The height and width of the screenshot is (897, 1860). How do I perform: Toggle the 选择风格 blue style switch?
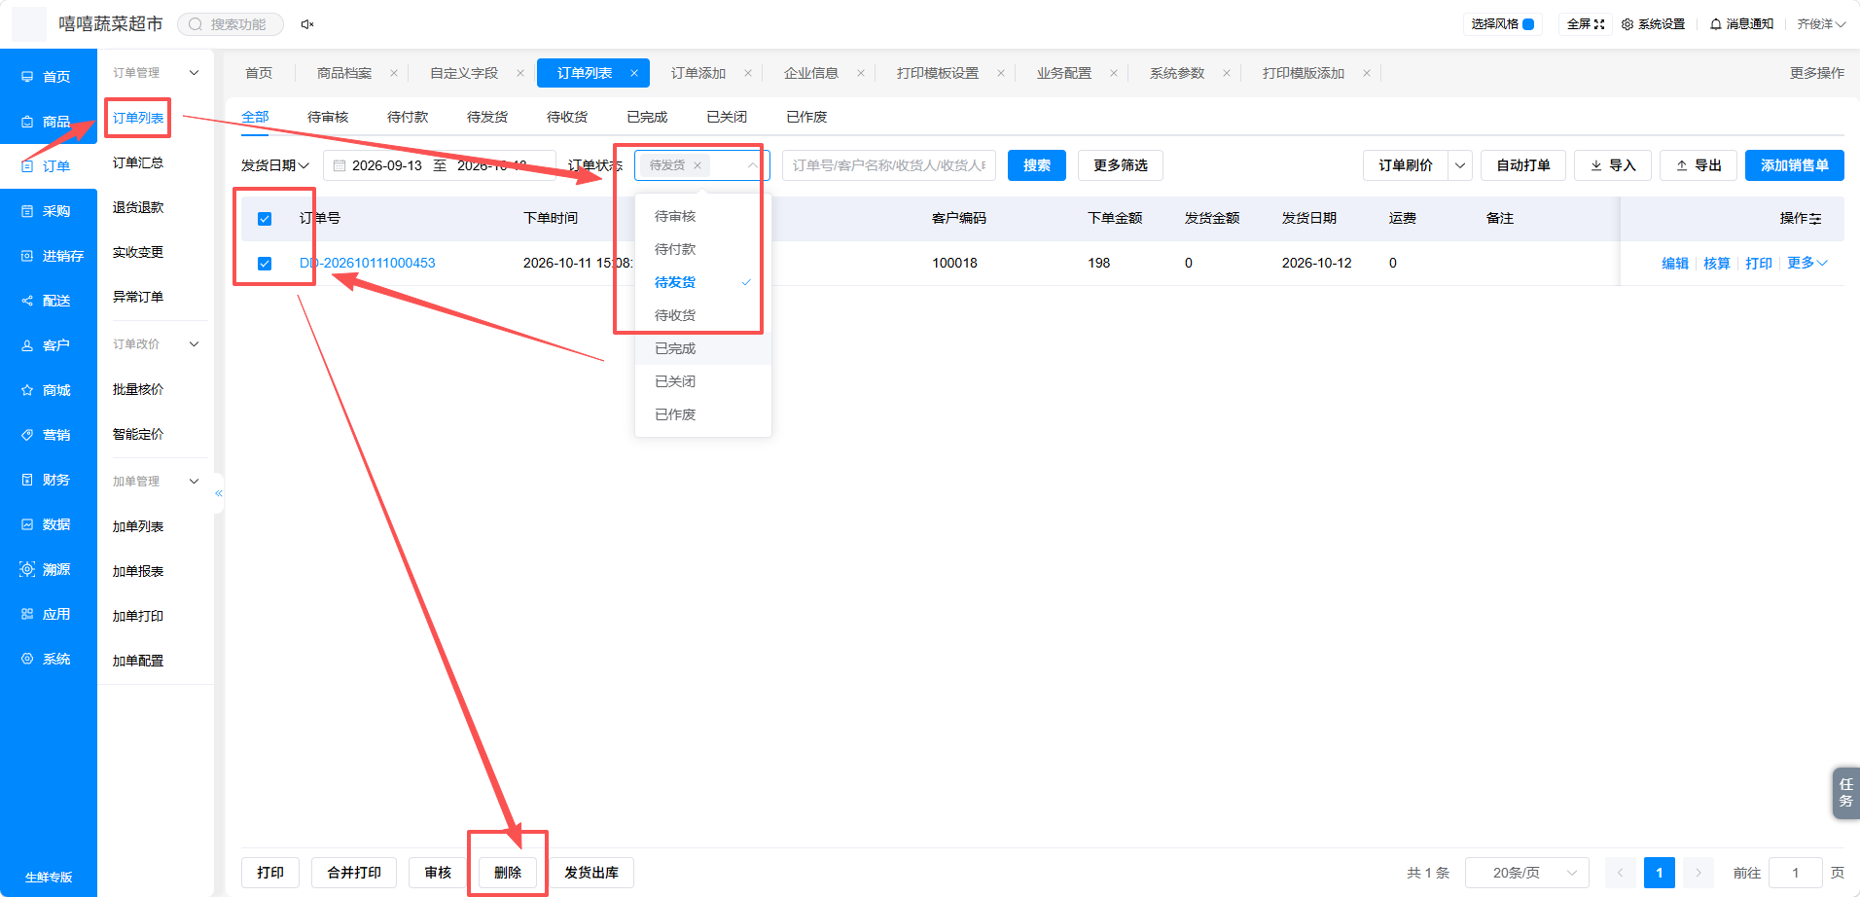(x=1528, y=24)
